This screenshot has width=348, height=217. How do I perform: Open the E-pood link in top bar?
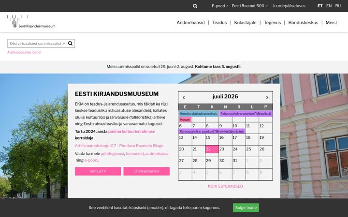(x=220, y=6)
